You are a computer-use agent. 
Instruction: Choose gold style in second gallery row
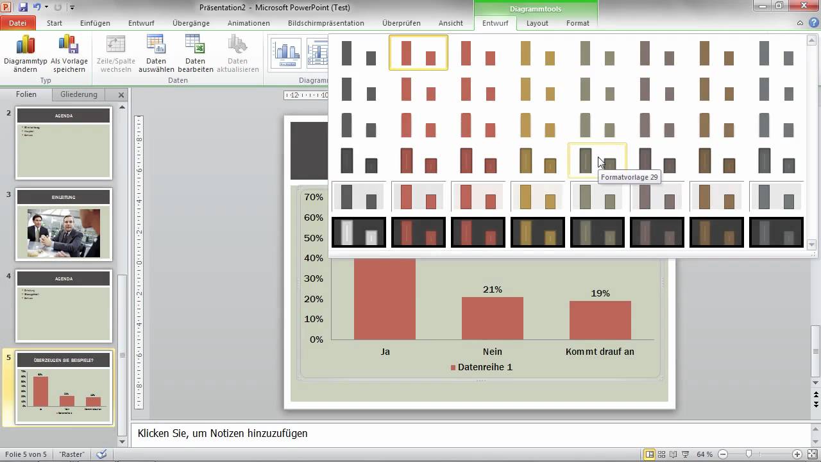(x=537, y=89)
